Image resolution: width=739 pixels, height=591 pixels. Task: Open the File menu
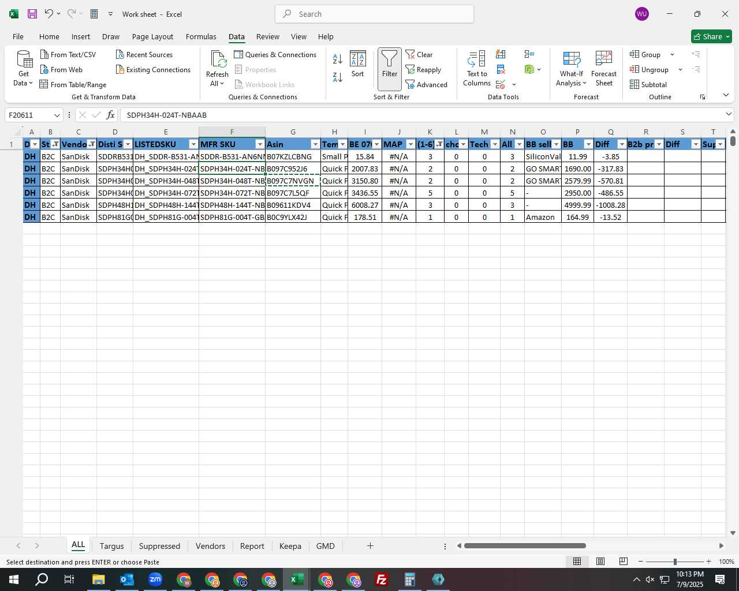(x=18, y=36)
